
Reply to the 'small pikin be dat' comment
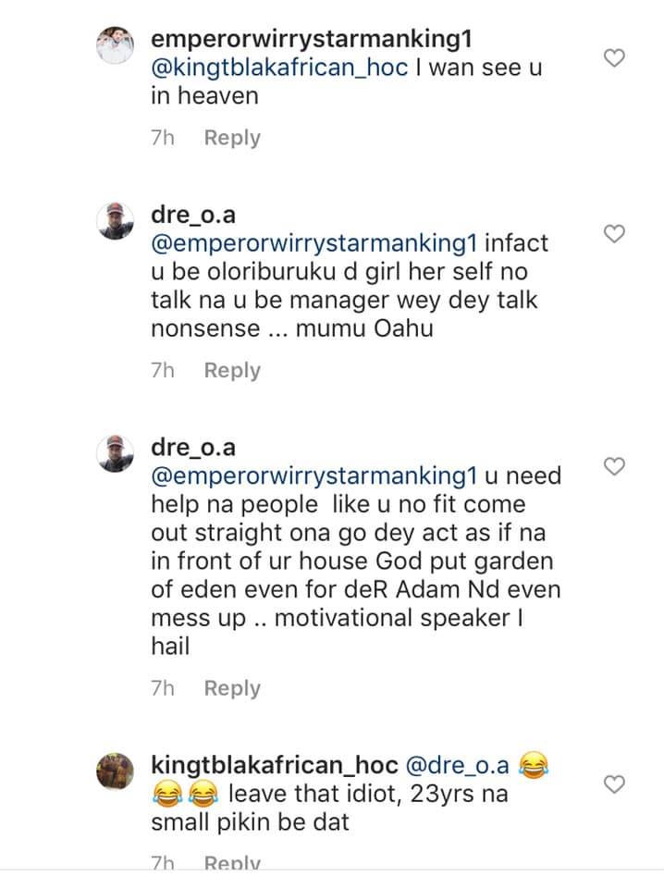coord(232,864)
